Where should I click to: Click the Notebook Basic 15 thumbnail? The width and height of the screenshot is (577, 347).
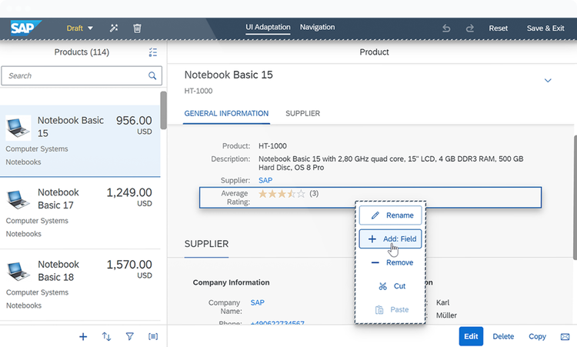18,128
